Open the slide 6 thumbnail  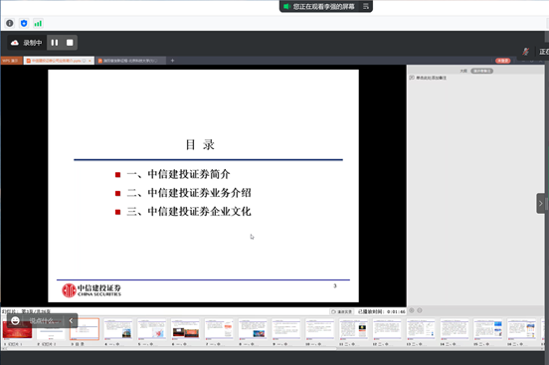[185, 329]
